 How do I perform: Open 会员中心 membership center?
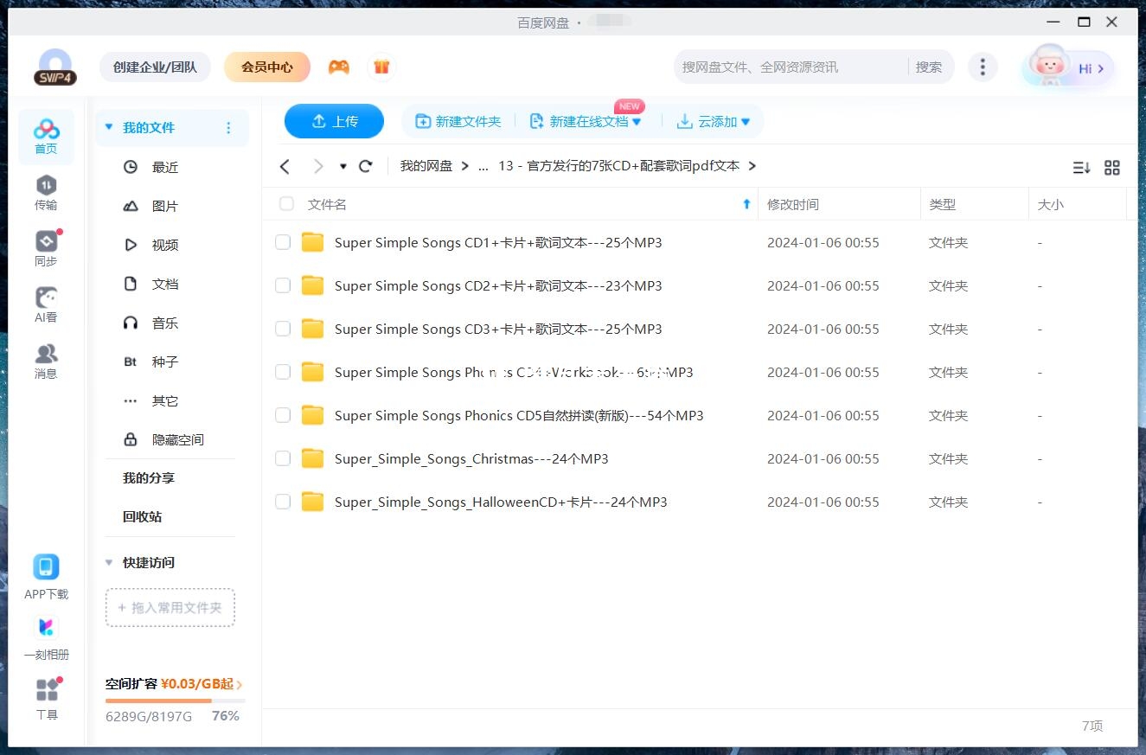pos(267,66)
